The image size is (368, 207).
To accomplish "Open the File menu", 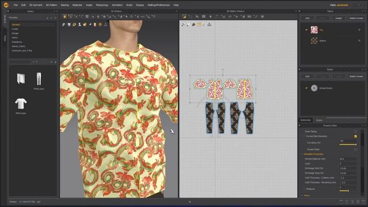I will pos(16,5).
